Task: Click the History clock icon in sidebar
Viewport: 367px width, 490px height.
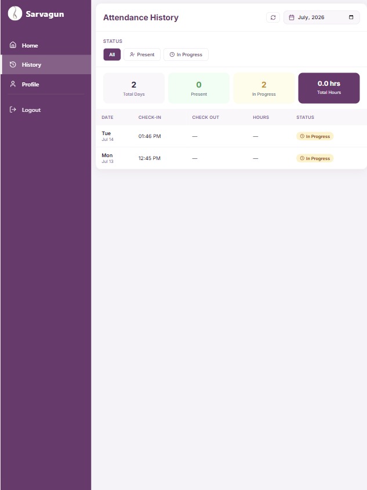Action: click(13, 64)
